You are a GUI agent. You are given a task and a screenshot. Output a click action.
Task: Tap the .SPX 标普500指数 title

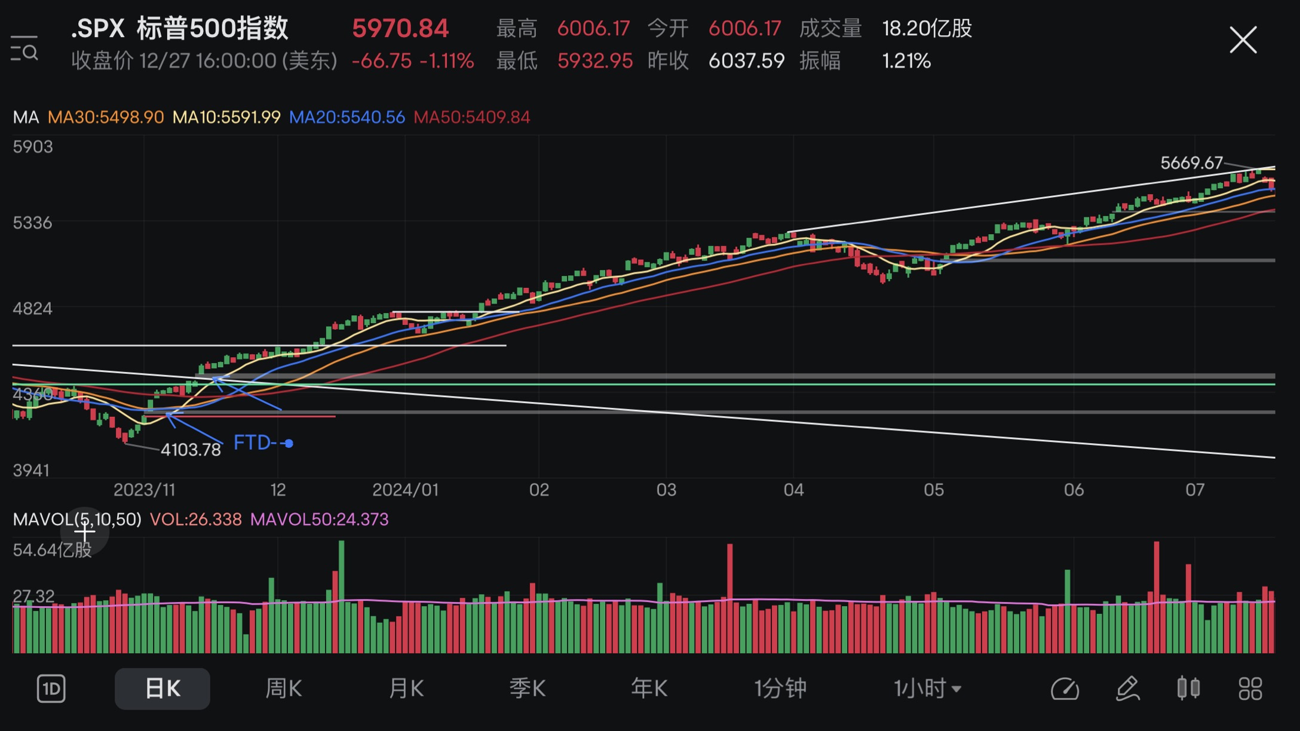[x=179, y=29]
